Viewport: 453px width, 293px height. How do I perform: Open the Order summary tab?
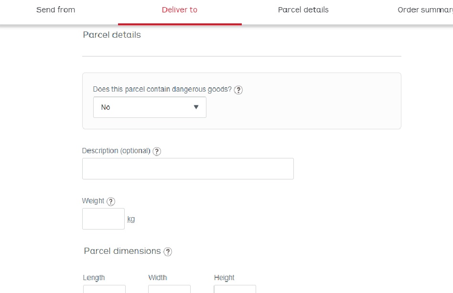point(424,10)
